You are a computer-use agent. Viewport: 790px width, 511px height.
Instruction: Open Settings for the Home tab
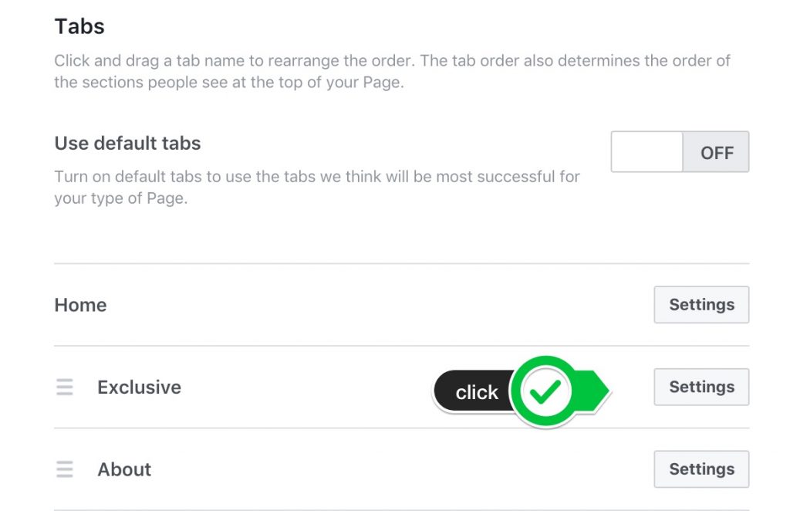(x=701, y=305)
